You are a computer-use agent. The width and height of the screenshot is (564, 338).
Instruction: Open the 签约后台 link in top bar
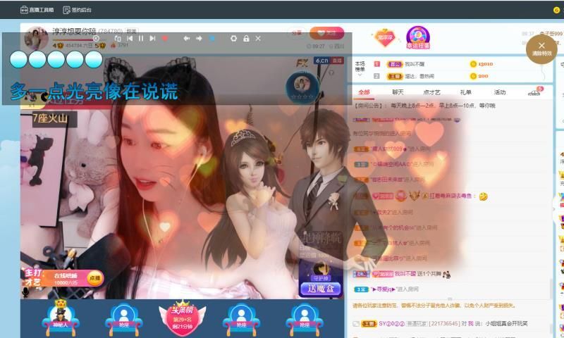tap(77, 10)
